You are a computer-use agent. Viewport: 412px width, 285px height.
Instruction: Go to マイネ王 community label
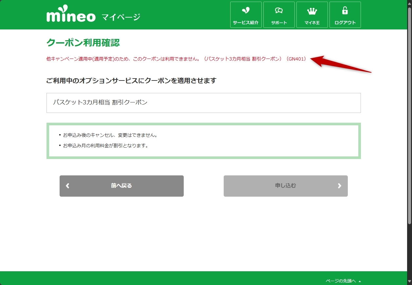(x=312, y=23)
